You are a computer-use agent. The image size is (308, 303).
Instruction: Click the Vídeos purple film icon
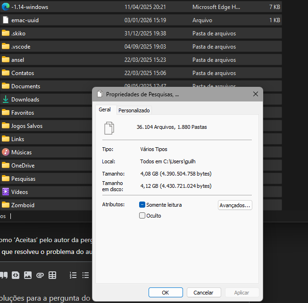pyautogui.click(x=6, y=192)
